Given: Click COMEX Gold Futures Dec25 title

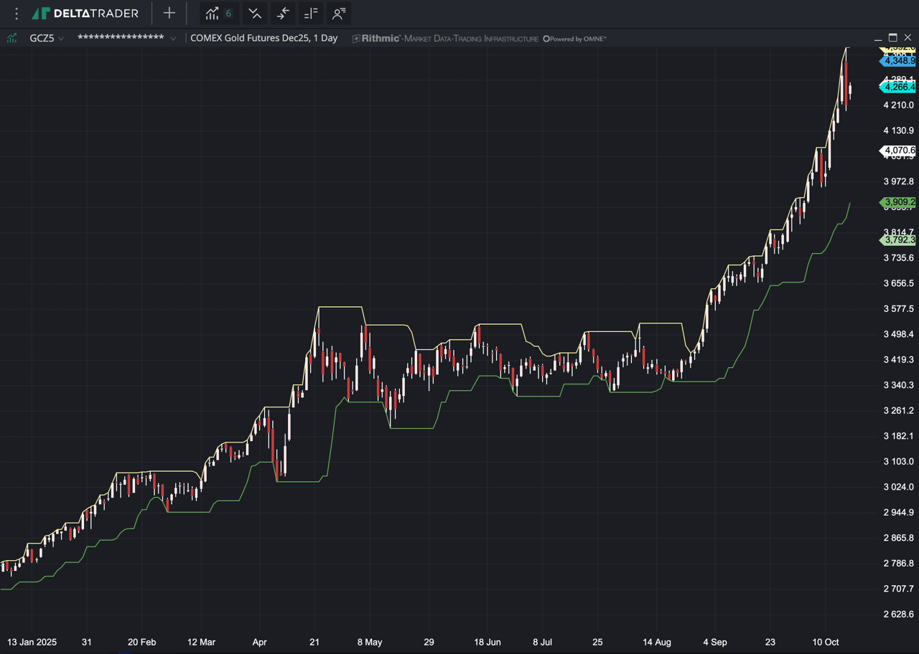Looking at the screenshot, I should pyautogui.click(x=263, y=39).
